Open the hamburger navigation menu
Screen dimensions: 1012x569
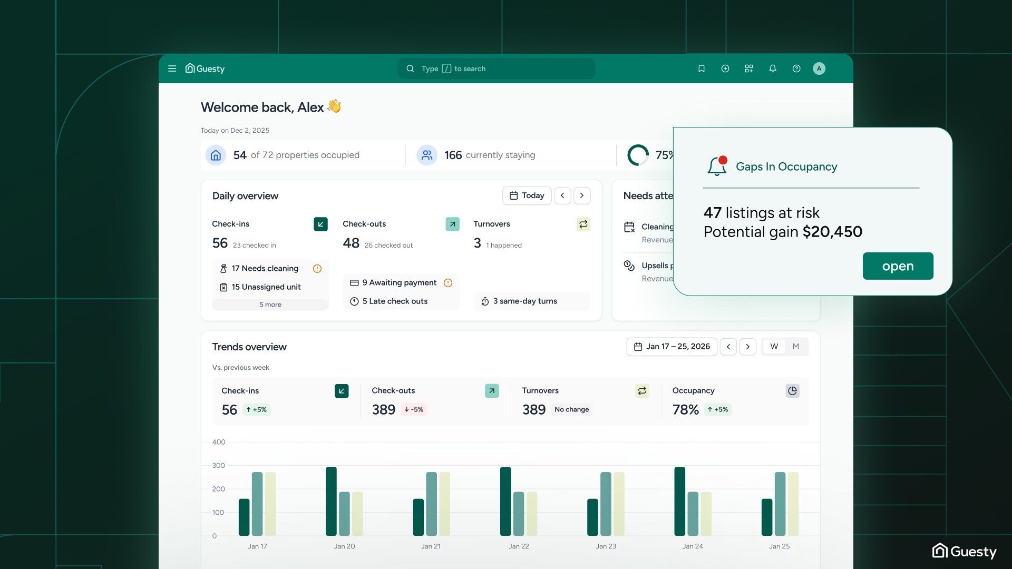[x=172, y=68]
